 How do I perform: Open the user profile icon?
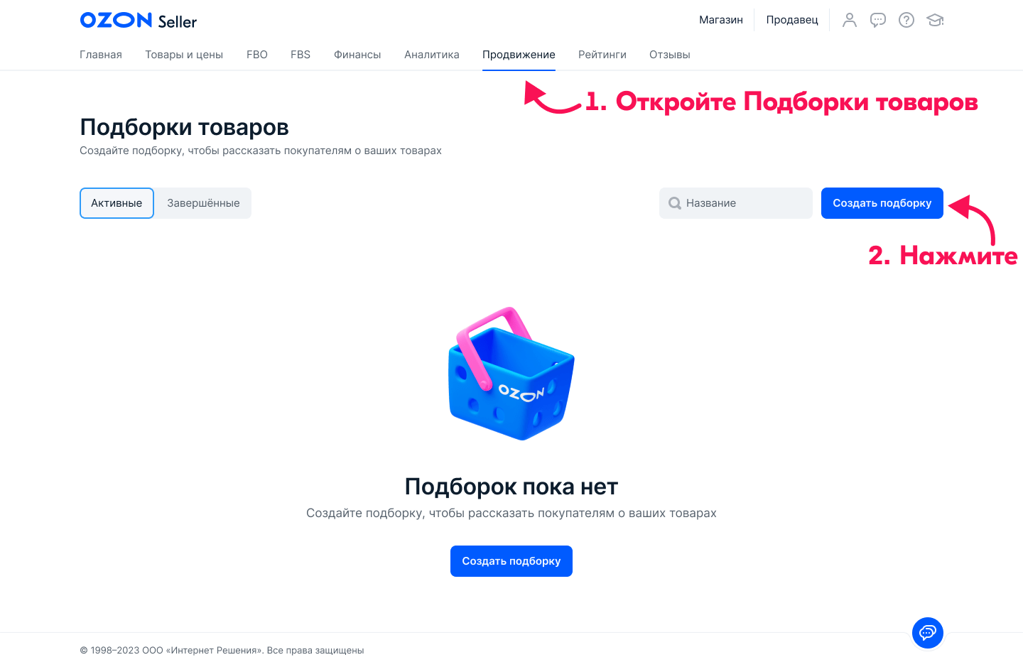pos(850,20)
